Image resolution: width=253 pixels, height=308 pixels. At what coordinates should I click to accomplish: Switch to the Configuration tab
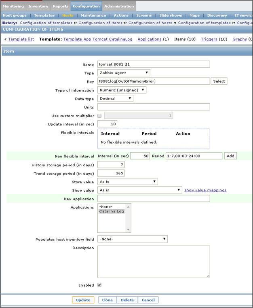86,6
